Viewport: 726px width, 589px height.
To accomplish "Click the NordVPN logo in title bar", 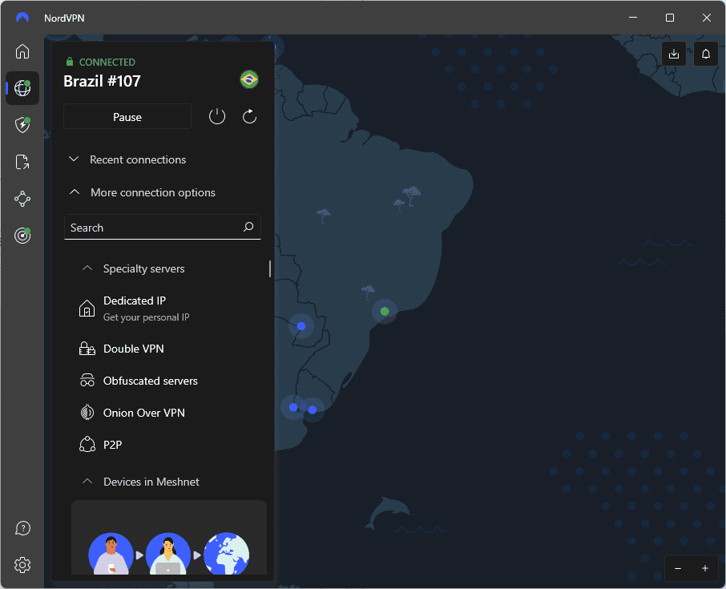I will (x=22, y=18).
